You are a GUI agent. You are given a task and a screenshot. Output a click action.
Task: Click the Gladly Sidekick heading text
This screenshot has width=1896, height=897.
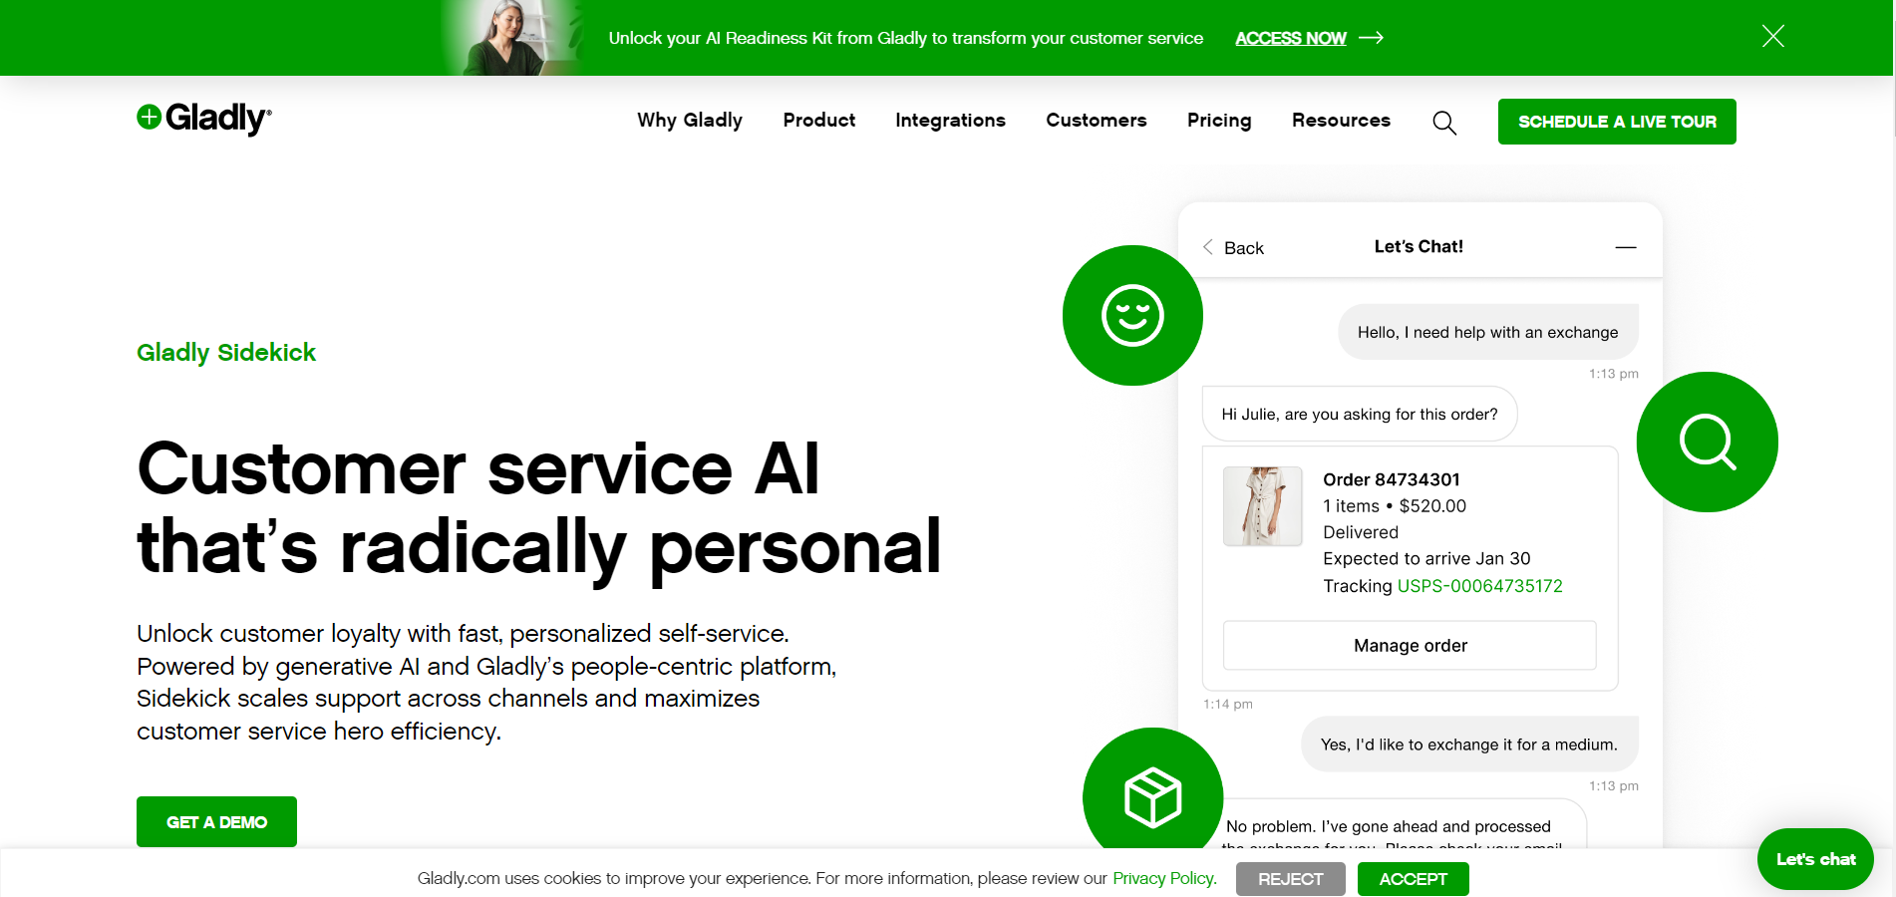[x=226, y=353]
